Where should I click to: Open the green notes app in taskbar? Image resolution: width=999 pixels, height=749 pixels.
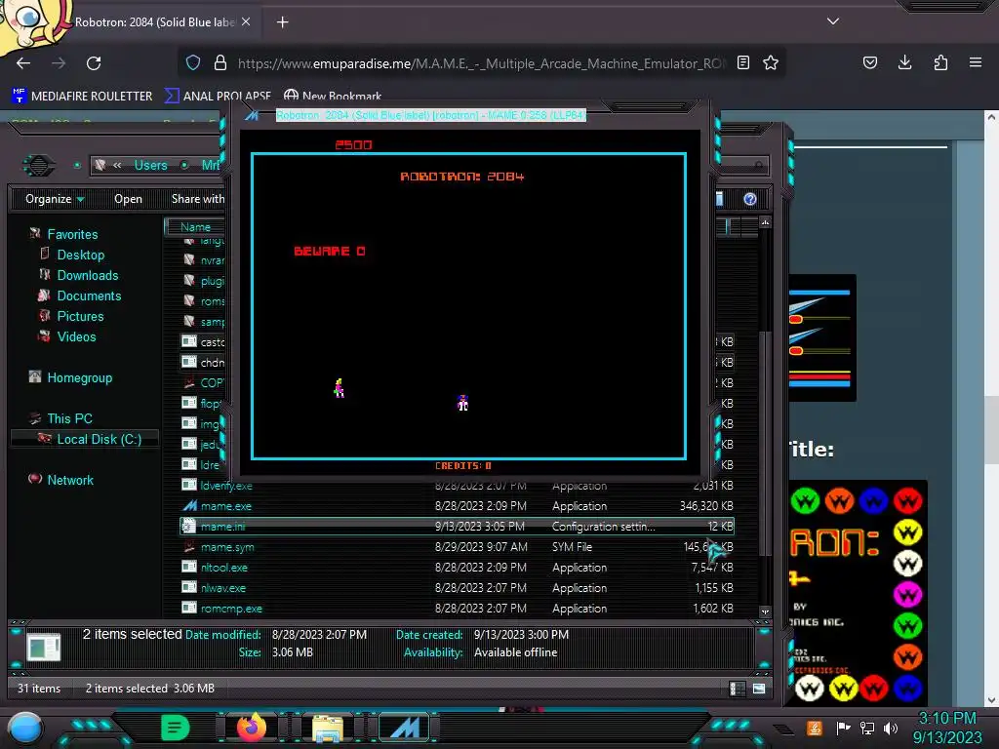click(x=176, y=728)
